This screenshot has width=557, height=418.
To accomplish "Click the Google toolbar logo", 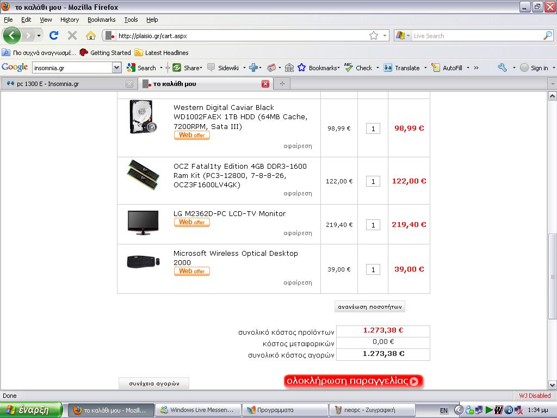I will [x=15, y=67].
